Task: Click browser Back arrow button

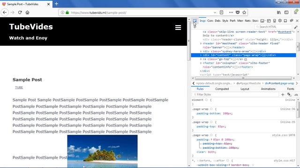Action: click(x=5, y=13)
